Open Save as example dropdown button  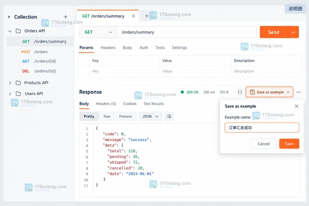point(269,92)
